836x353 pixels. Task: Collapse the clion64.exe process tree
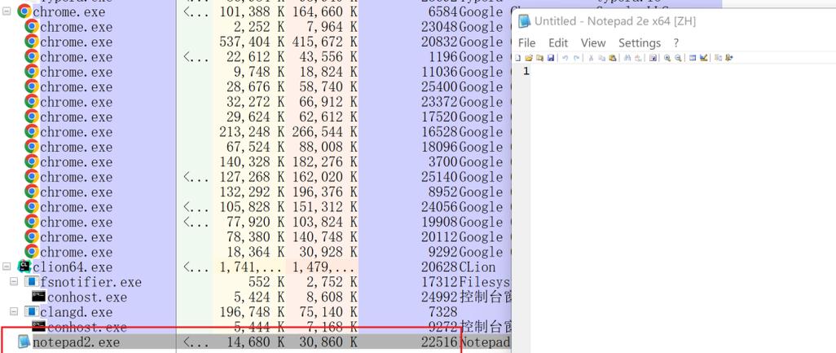click(x=7, y=267)
